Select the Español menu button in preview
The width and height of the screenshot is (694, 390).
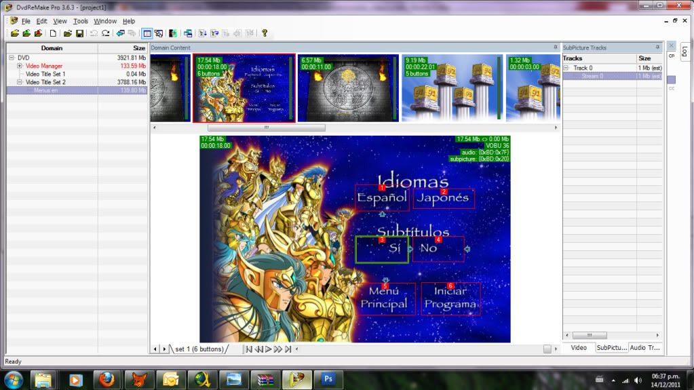click(382, 198)
